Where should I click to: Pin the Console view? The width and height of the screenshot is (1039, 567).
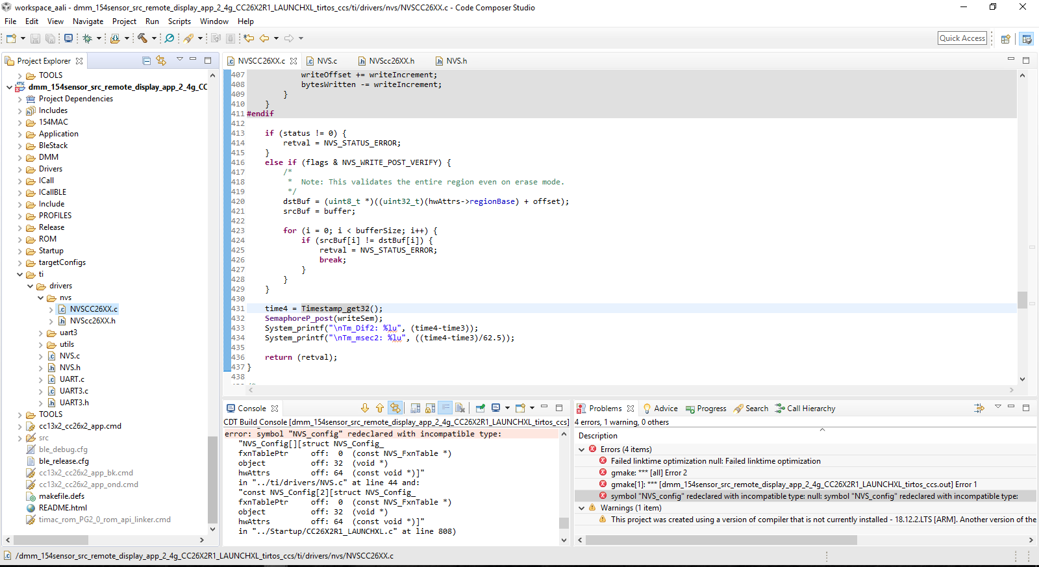[481, 408]
